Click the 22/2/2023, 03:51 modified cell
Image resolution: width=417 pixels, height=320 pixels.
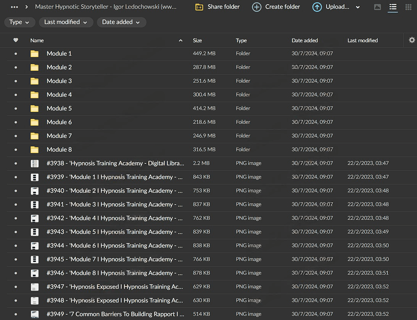pos(368,273)
